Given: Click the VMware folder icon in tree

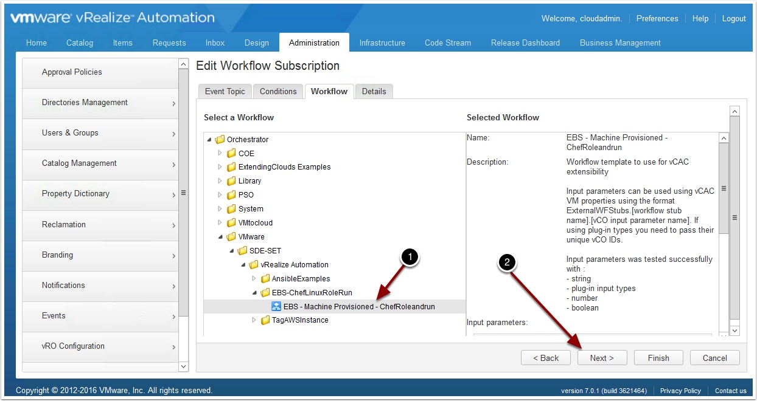Looking at the screenshot, I should [231, 237].
